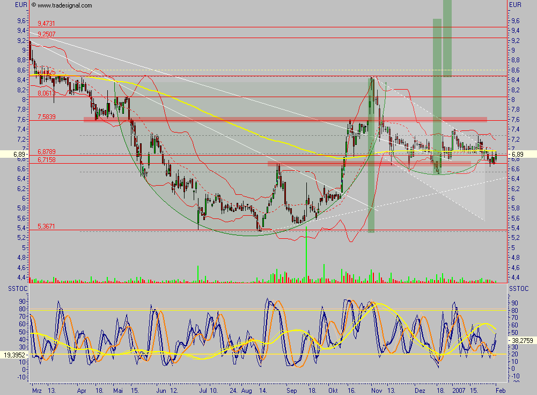Select the 6,7158 support level label
This screenshot has width=537, height=395.
46,160
